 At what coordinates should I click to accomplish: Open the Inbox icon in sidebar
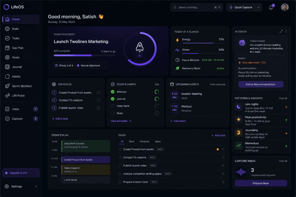[x=7, y=109]
